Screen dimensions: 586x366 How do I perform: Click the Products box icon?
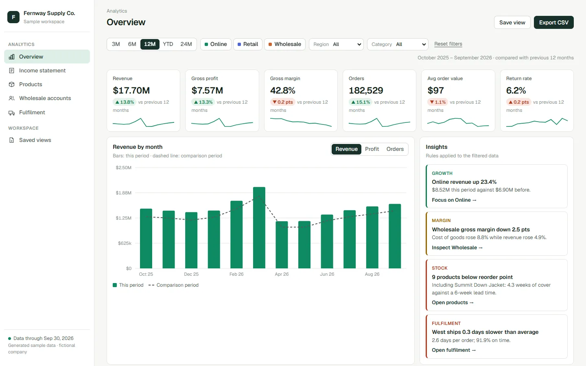pos(12,85)
